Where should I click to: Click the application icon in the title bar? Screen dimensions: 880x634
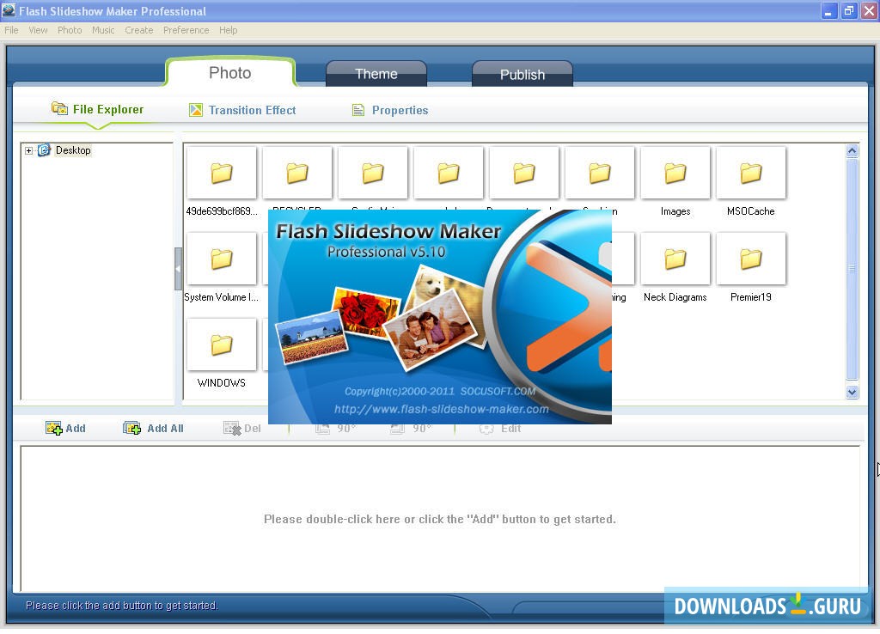click(x=9, y=10)
